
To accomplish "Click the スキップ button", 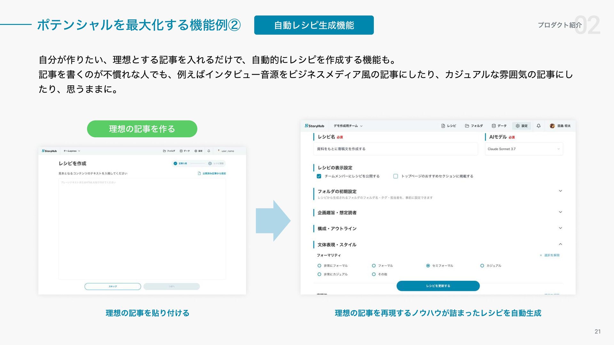I will pos(113,287).
